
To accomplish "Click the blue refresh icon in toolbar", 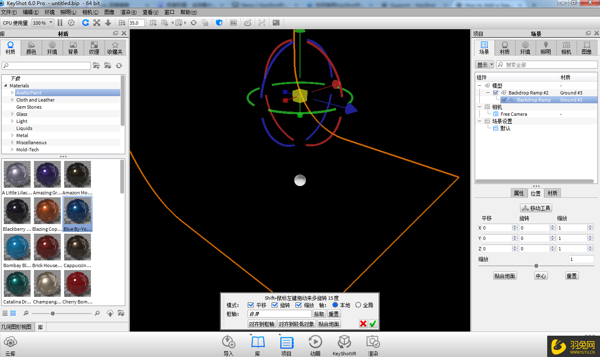I will coord(85,23).
